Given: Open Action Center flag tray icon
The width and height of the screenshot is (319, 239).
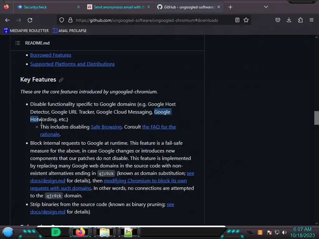Looking at the screenshot, I should click(269, 232).
